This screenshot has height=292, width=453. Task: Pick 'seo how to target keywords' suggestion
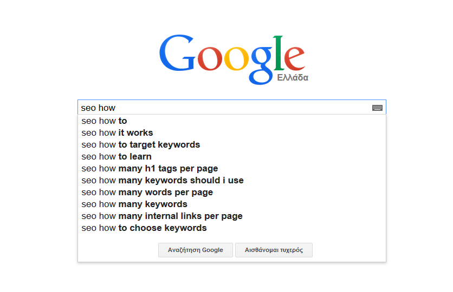tap(232, 144)
